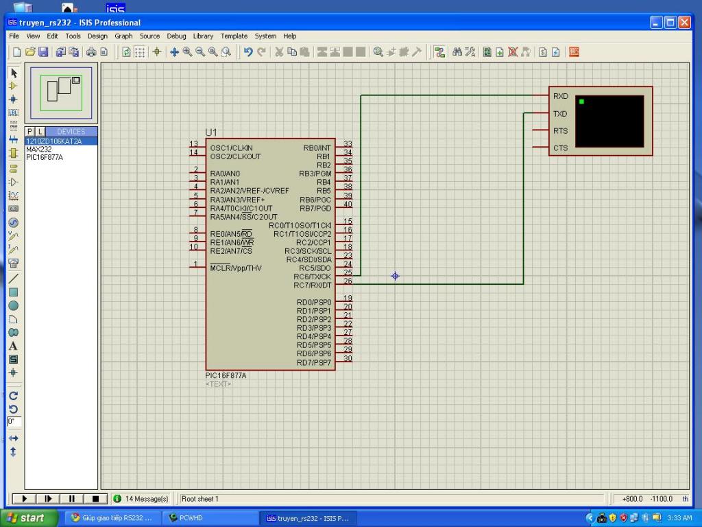Open the Debug menu
The image size is (702, 527).
(176, 36)
